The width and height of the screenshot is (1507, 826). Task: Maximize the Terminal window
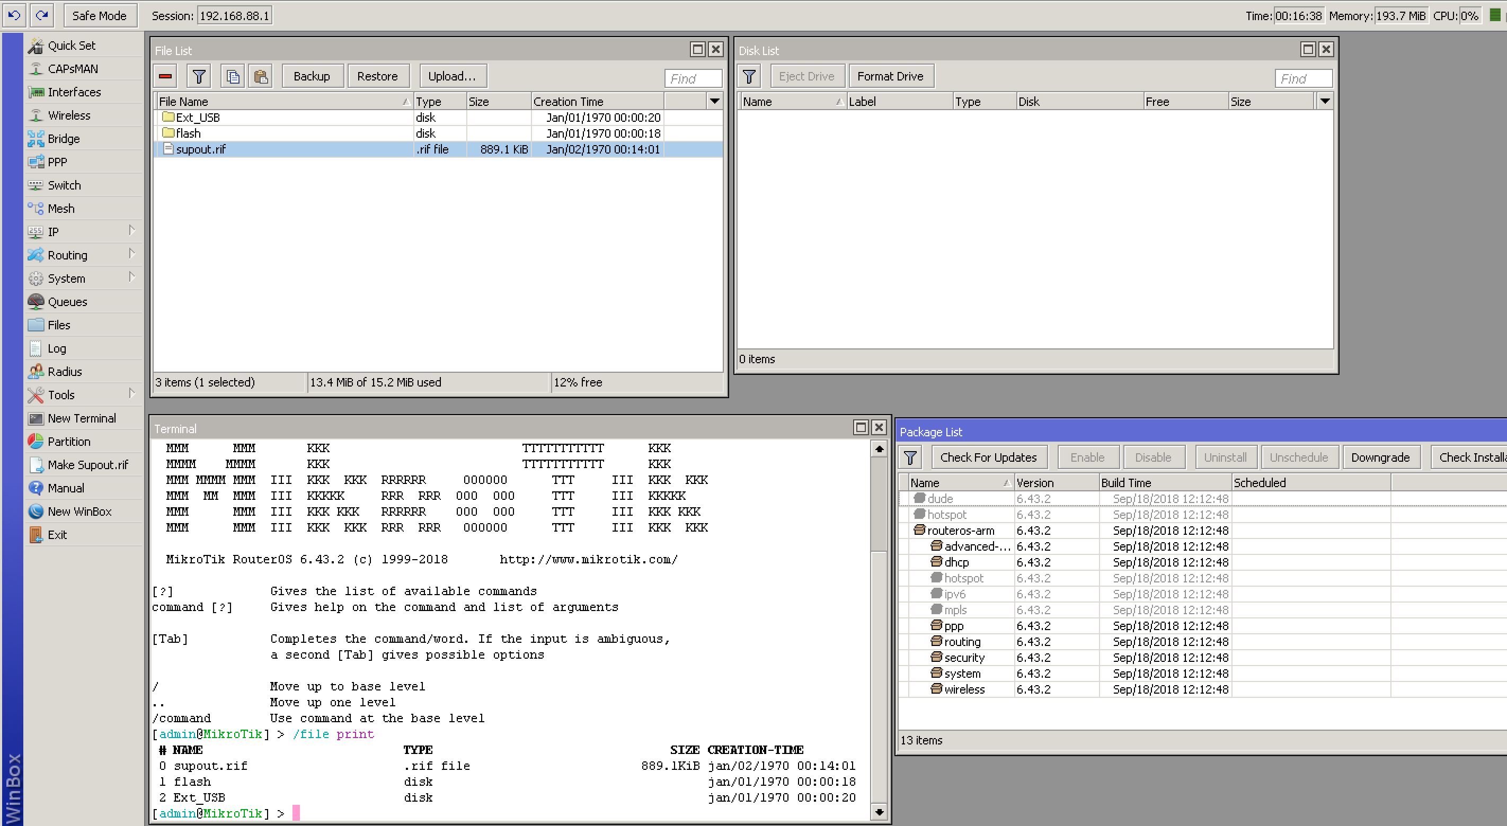[x=861, y=428]
